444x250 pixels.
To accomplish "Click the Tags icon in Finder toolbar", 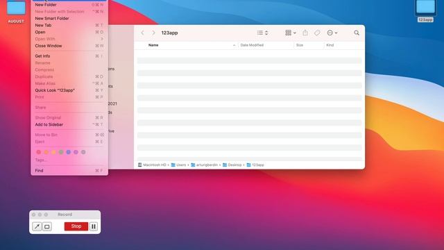I will pos(317,33).
